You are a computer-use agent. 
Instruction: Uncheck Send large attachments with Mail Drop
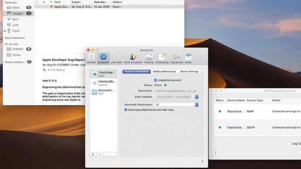[126, 110]
